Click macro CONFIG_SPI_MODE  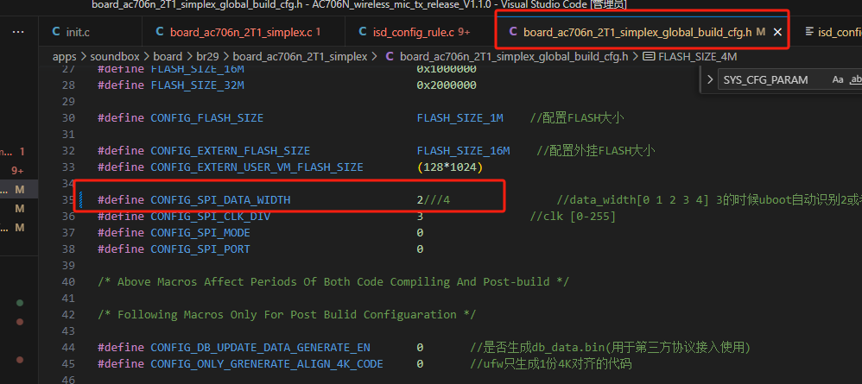(200, 233)
